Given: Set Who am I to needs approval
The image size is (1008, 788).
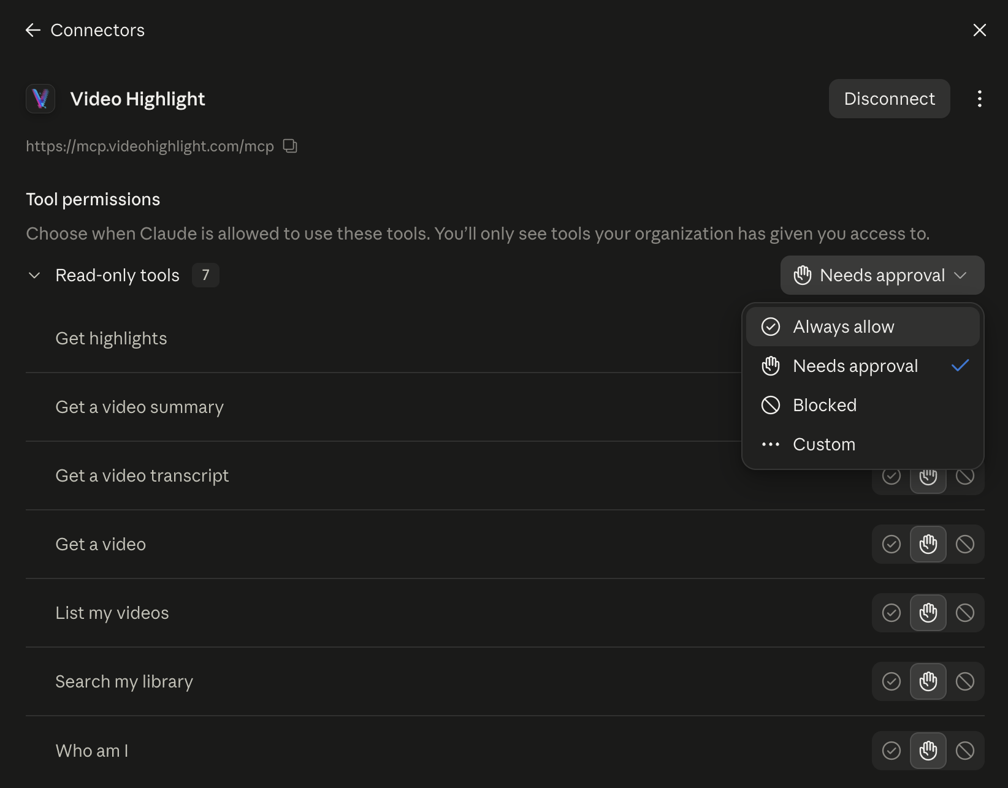Looking at the screenshot, I should pyautogui.click(x=928, y=751).
